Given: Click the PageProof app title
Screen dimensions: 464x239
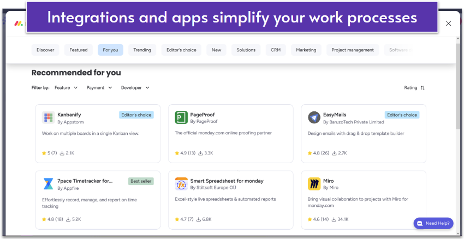Looking at the screenshot, I should coord(203,115).
